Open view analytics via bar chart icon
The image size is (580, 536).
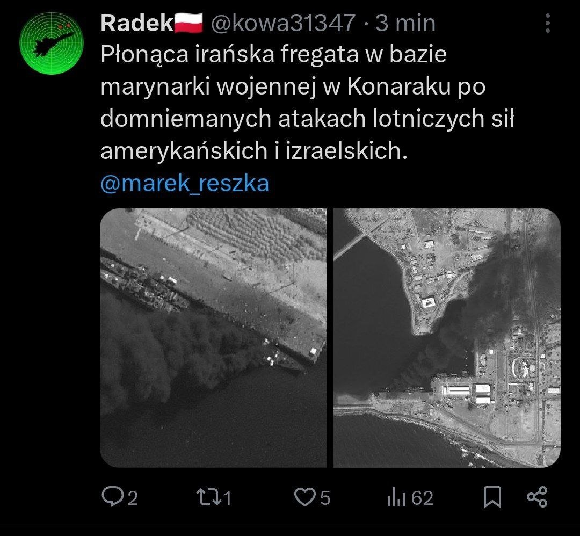[x=396, y=497]
